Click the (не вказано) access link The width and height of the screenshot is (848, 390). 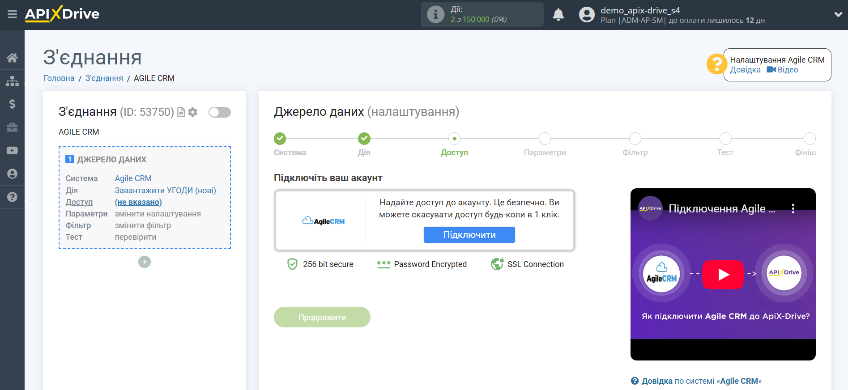click(x=138, y=202)
